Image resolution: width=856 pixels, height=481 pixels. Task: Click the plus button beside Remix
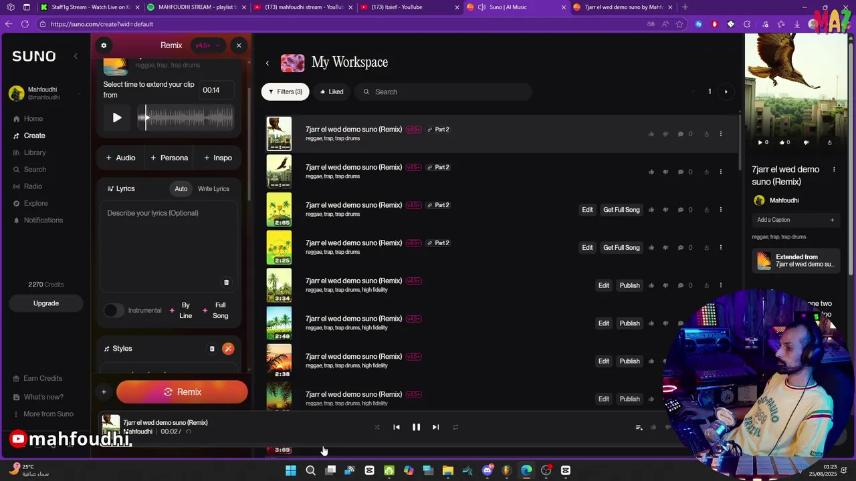click(x=104, y=392)
